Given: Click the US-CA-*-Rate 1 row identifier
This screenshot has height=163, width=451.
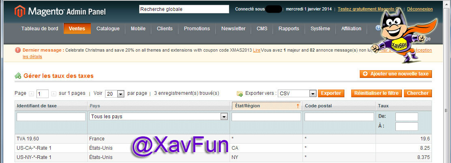Looking at the screenshot, I should [34, 148].
